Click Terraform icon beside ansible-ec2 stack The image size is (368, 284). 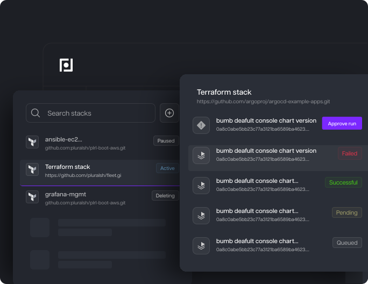click(x=32, y=142)
